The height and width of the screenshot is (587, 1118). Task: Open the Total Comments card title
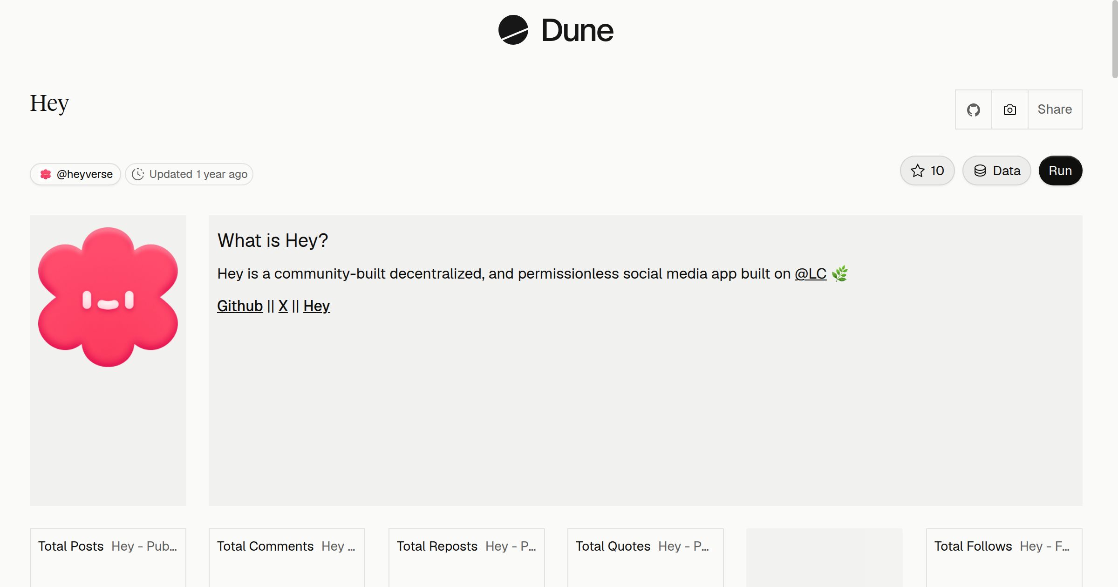click(265, 546)
